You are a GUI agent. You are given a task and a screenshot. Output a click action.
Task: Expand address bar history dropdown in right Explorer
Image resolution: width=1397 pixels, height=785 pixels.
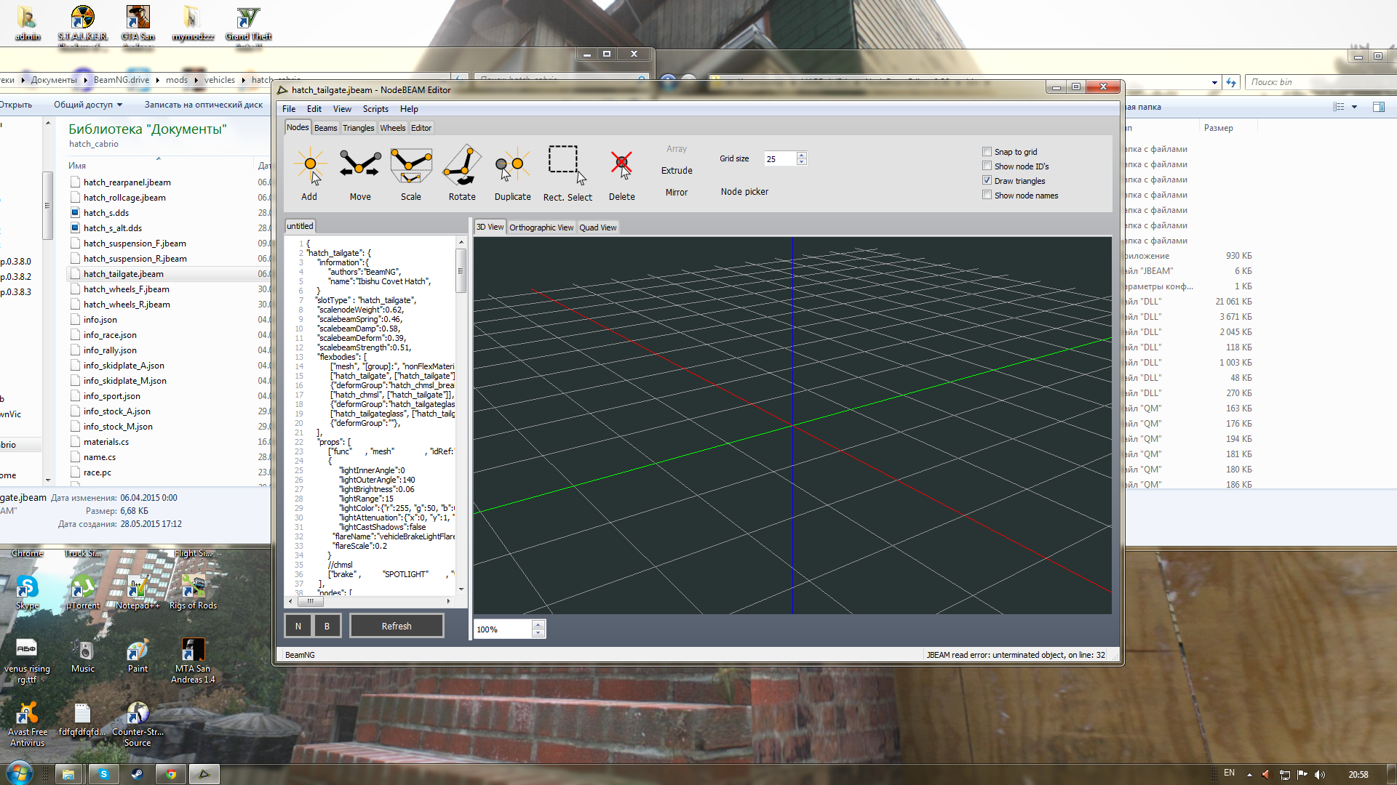(1214, 83)
